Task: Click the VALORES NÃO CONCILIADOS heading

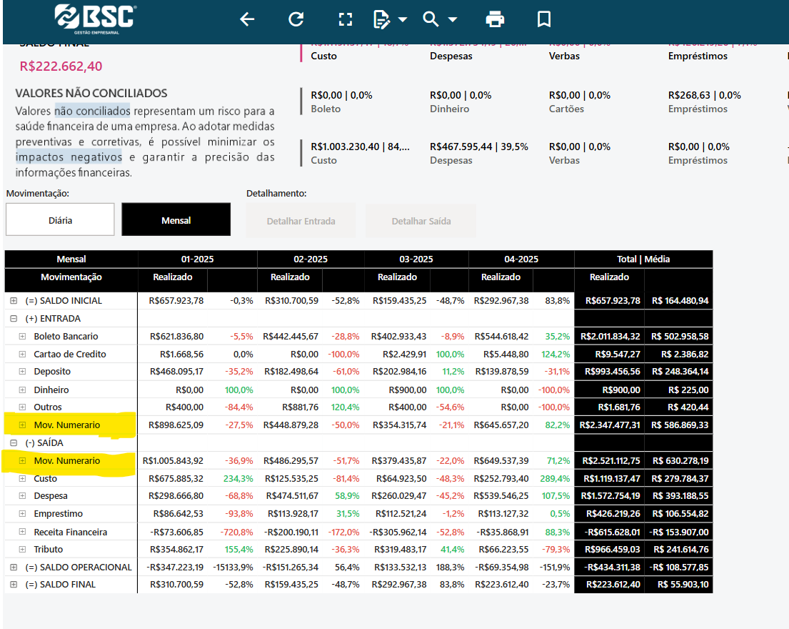Action: [91, 93]
